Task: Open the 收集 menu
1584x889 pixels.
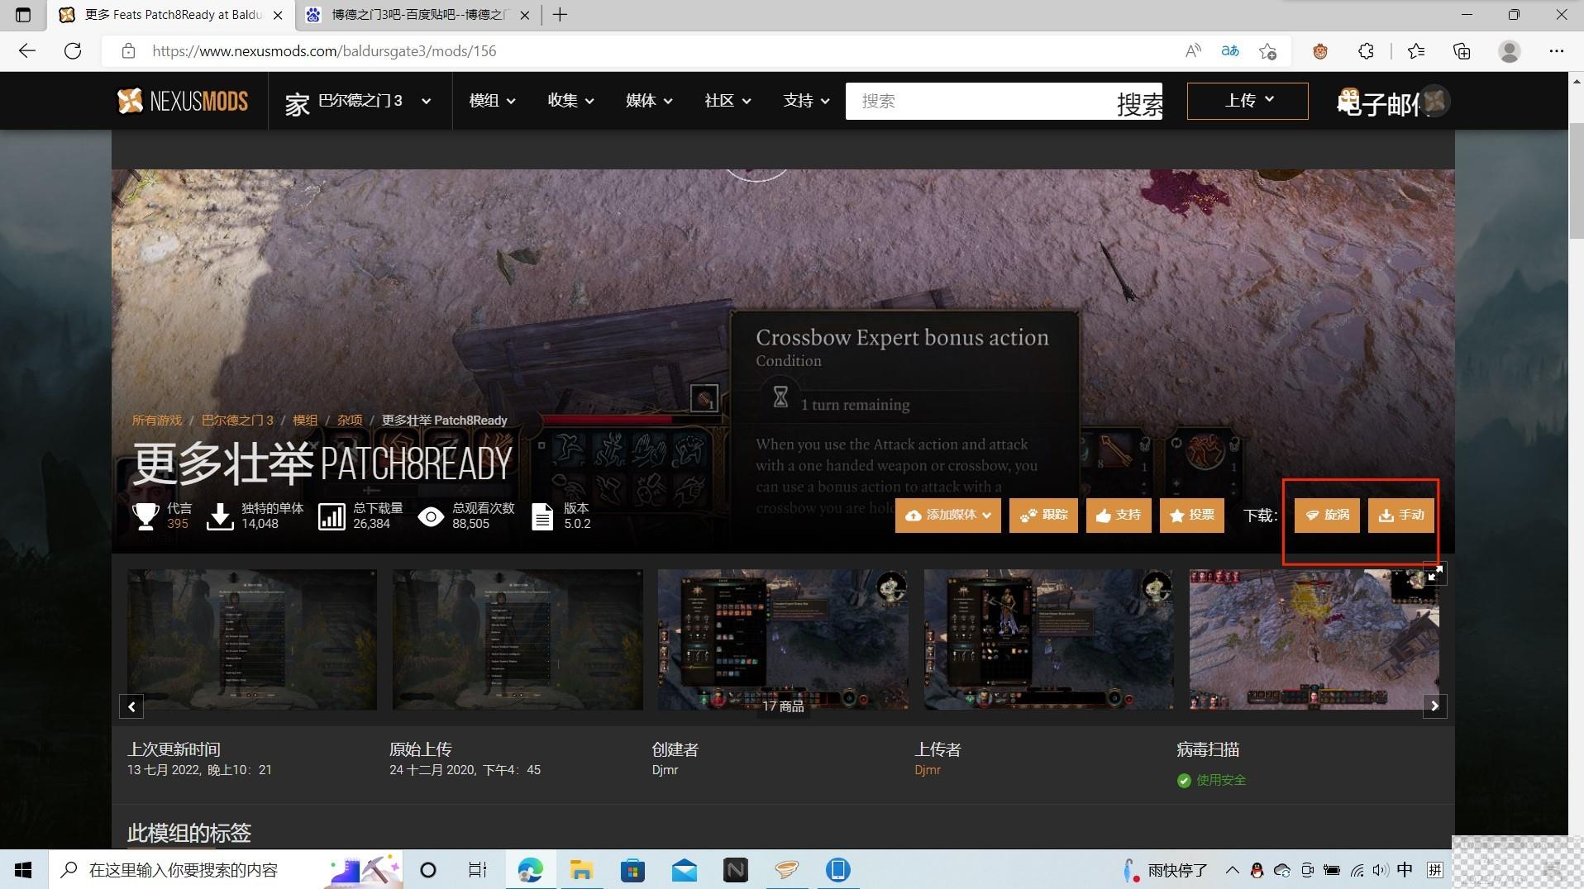Action: pyautogui.click(x=570, y=101)
